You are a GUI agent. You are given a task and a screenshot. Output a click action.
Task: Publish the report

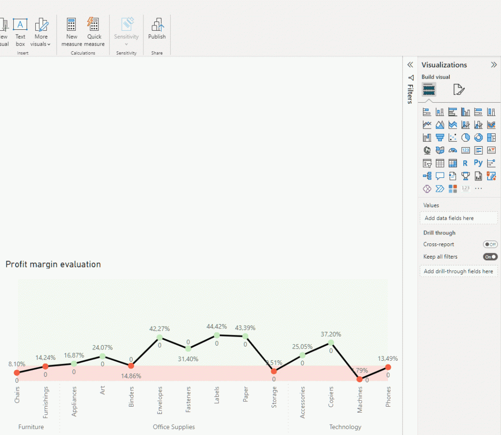(157, 29)
